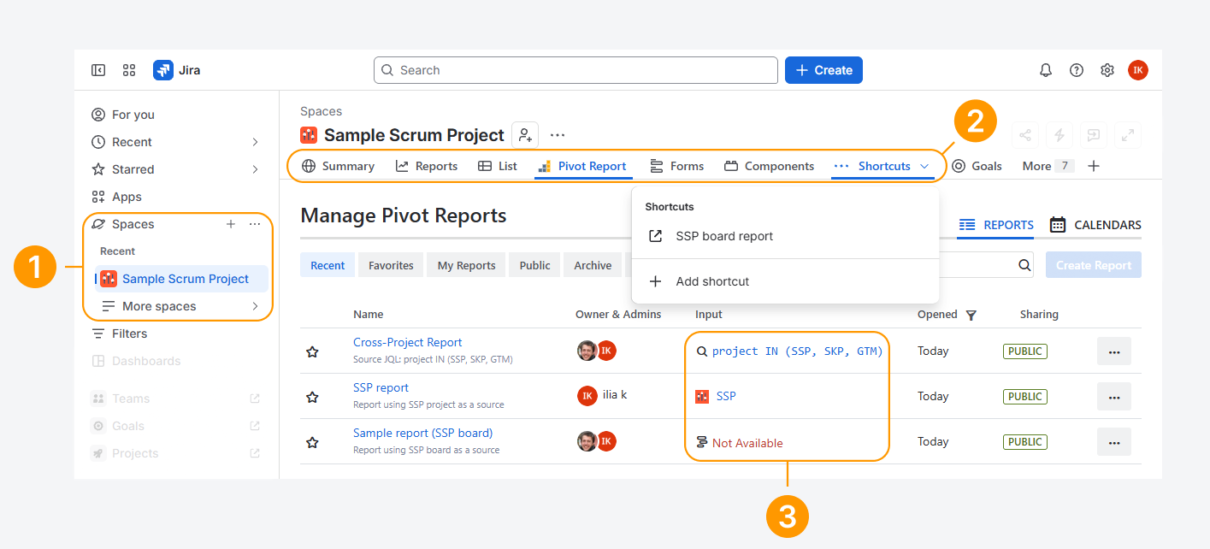Open SSP report link
1210x549 pixels.
(x=381, y=387)
